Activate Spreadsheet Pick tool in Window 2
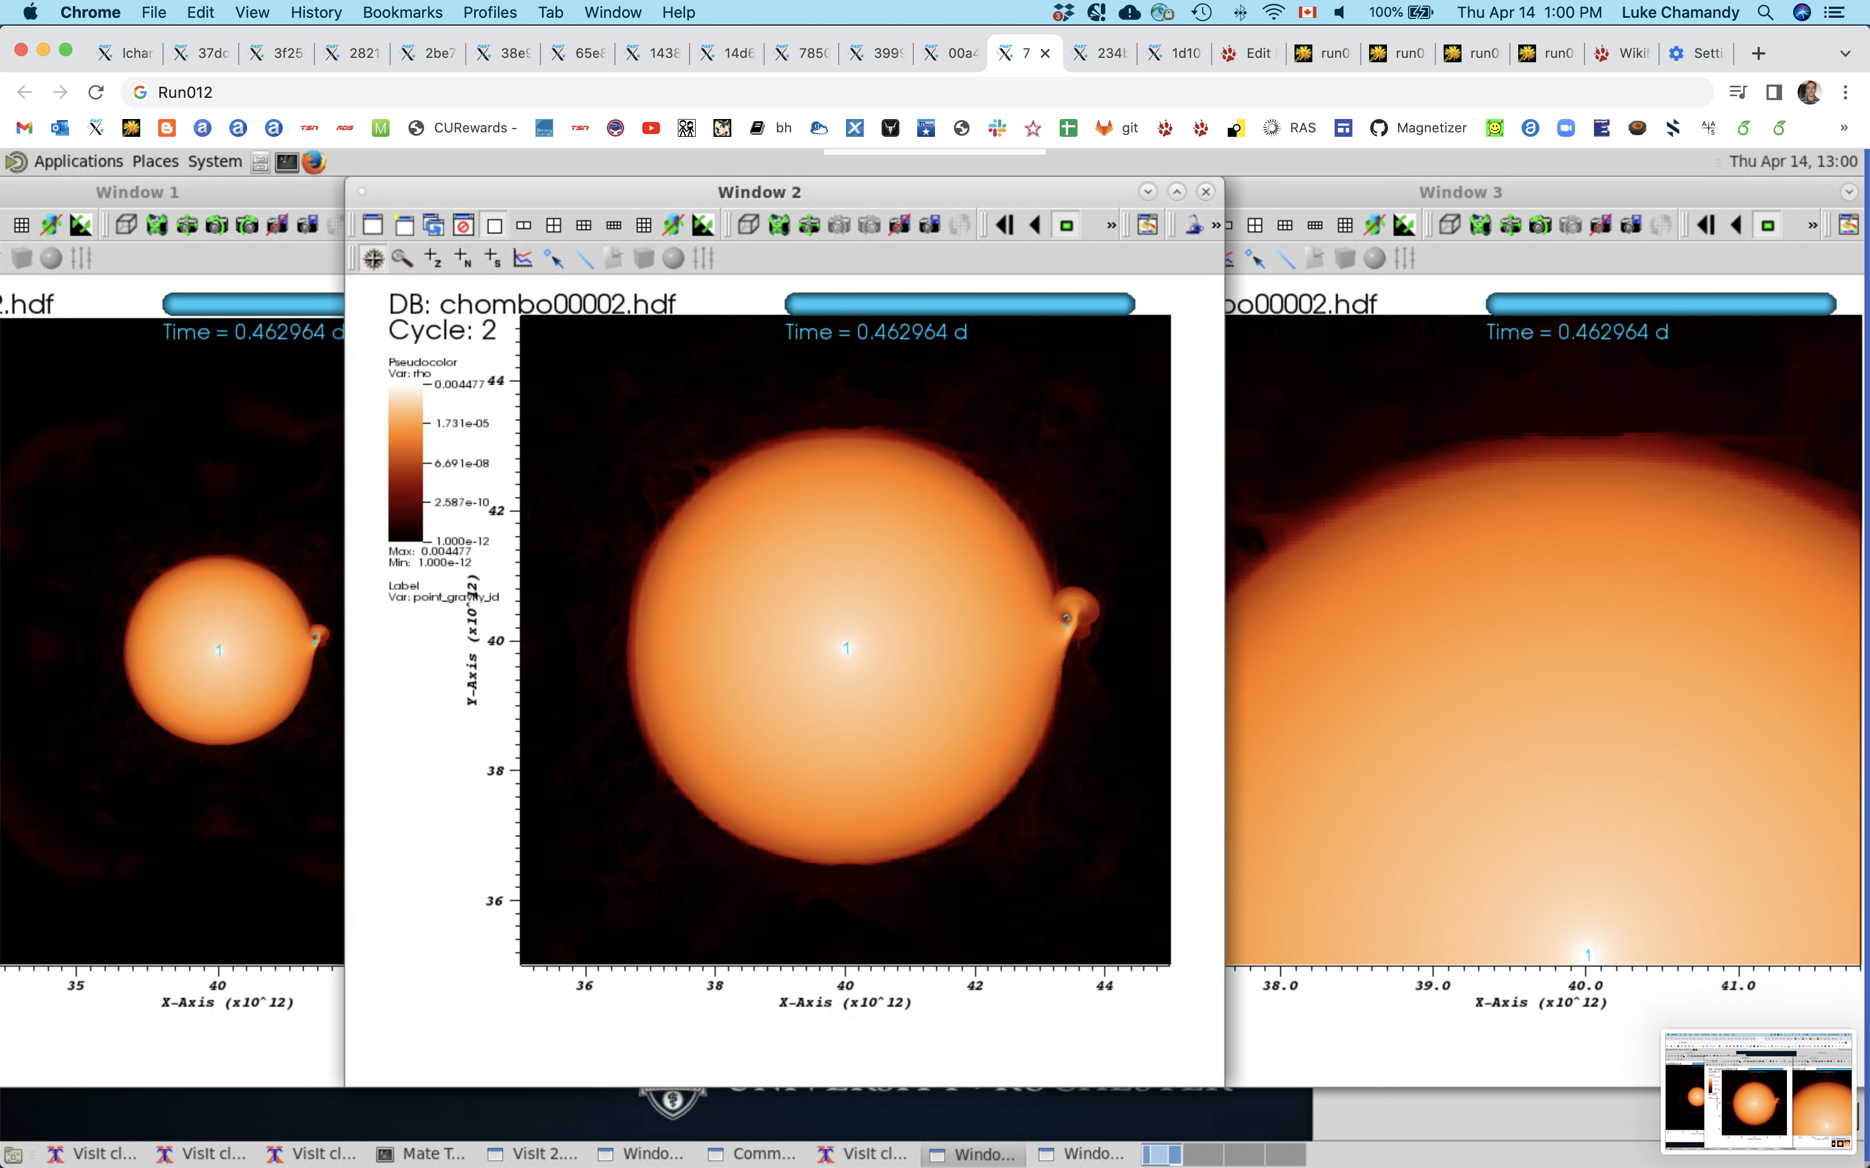 pyautogui.click(x=492, y=258)
